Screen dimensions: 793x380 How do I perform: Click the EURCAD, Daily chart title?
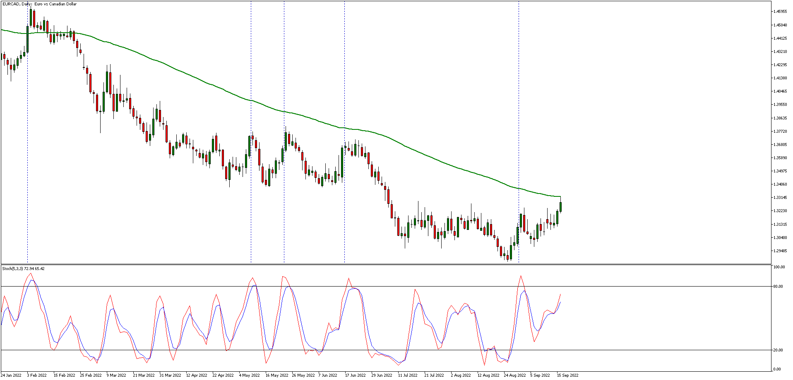pos(39,5)
